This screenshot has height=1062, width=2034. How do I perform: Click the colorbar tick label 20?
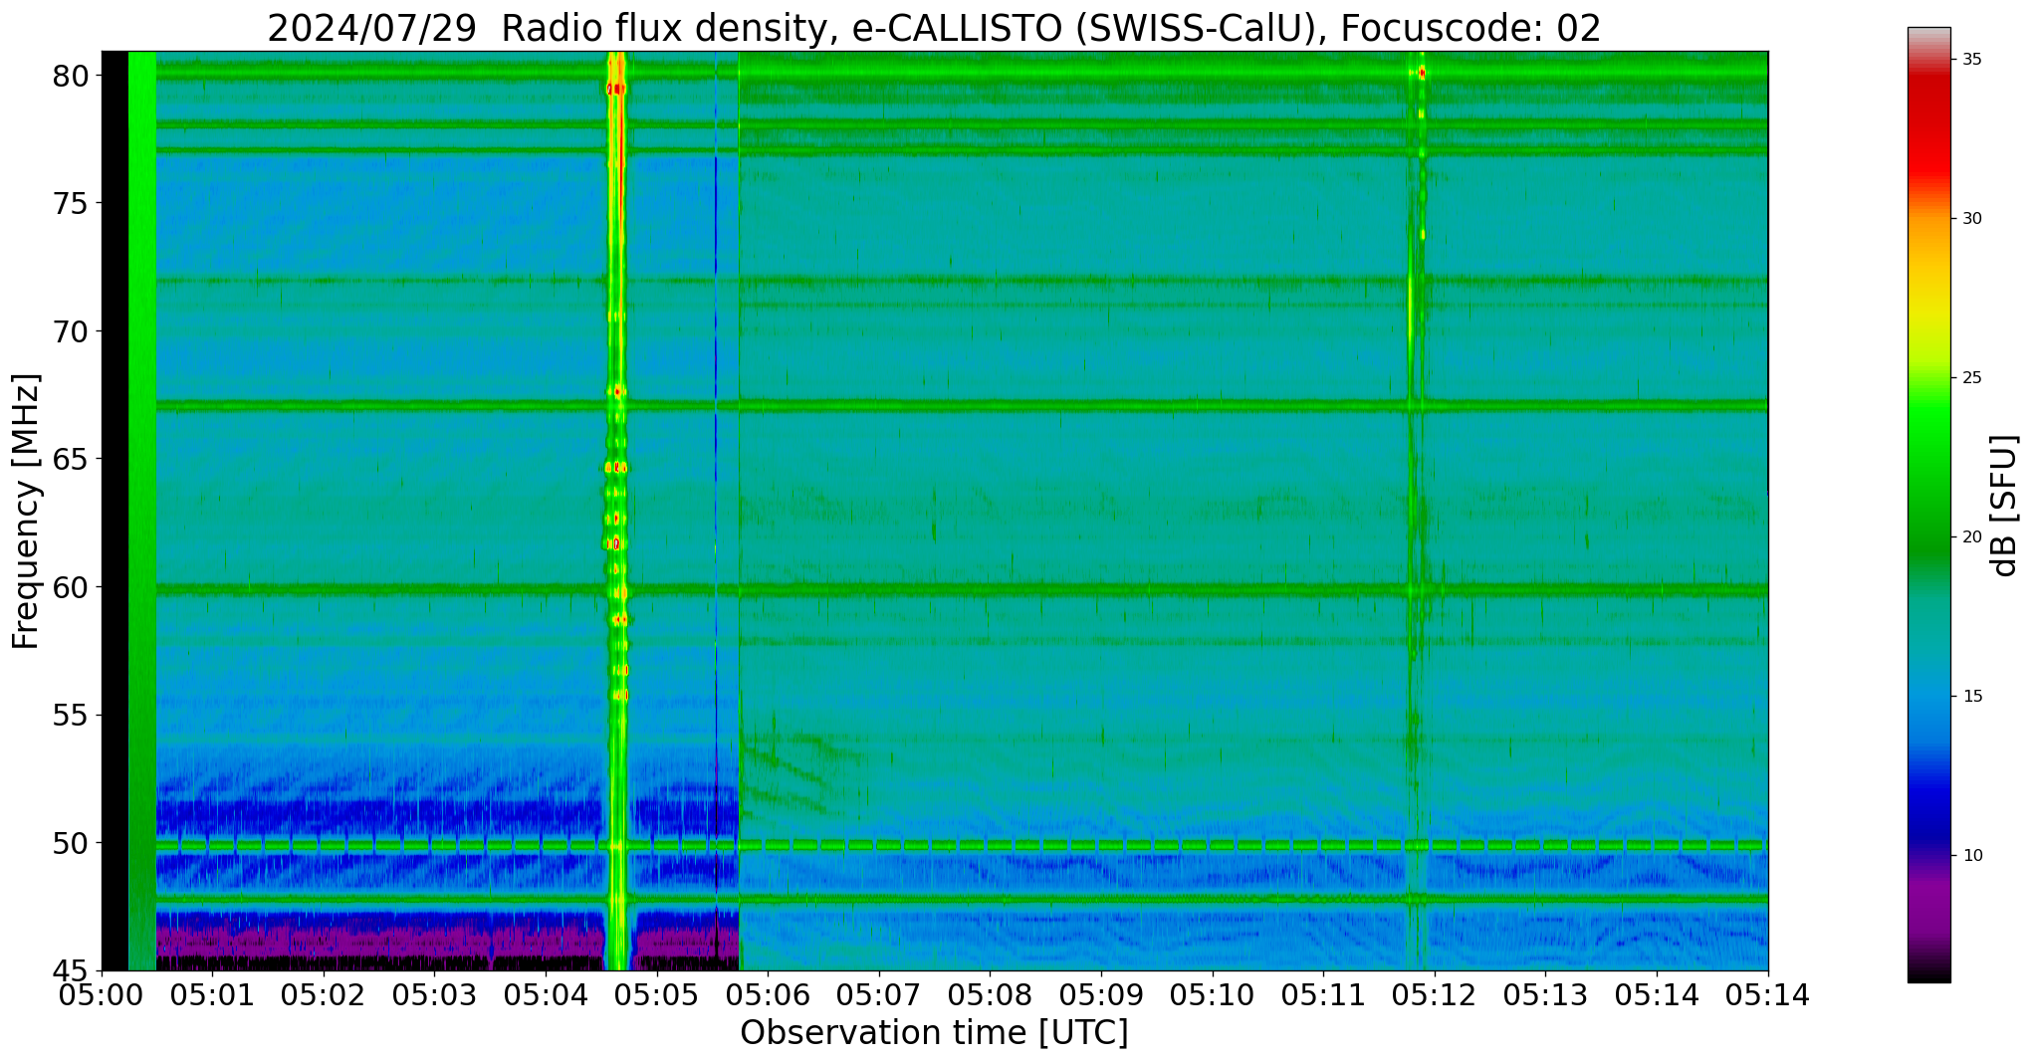click(x=1972, y=537)
